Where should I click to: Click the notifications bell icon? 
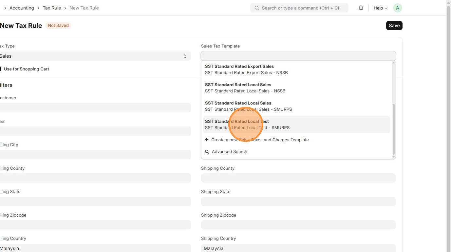pos(361,8)
